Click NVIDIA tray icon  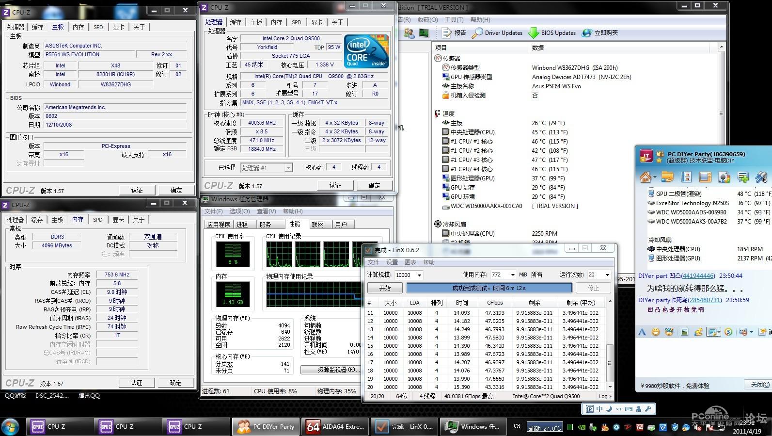(x=582, y=427)
